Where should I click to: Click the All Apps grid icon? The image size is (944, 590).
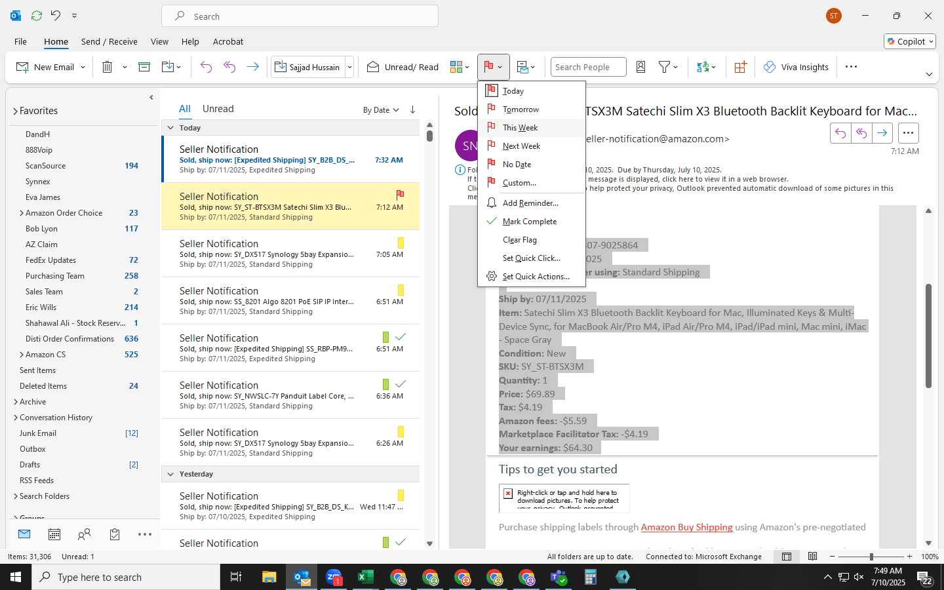coord(740,67)
